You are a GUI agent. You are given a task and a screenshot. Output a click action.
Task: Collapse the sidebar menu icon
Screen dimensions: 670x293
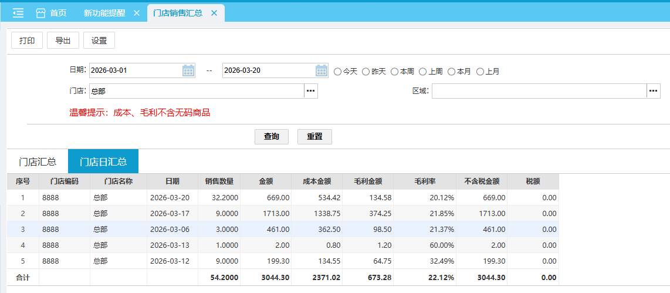[18, 12]
